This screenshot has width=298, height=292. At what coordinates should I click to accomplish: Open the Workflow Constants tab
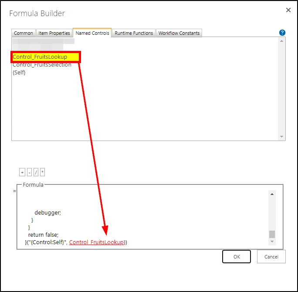click(179, 33)
